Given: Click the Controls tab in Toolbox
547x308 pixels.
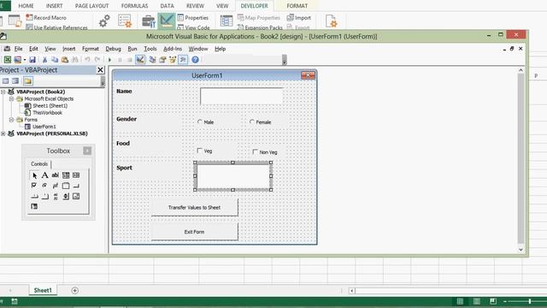Looking at the screenshot, I should click(39, 163).
